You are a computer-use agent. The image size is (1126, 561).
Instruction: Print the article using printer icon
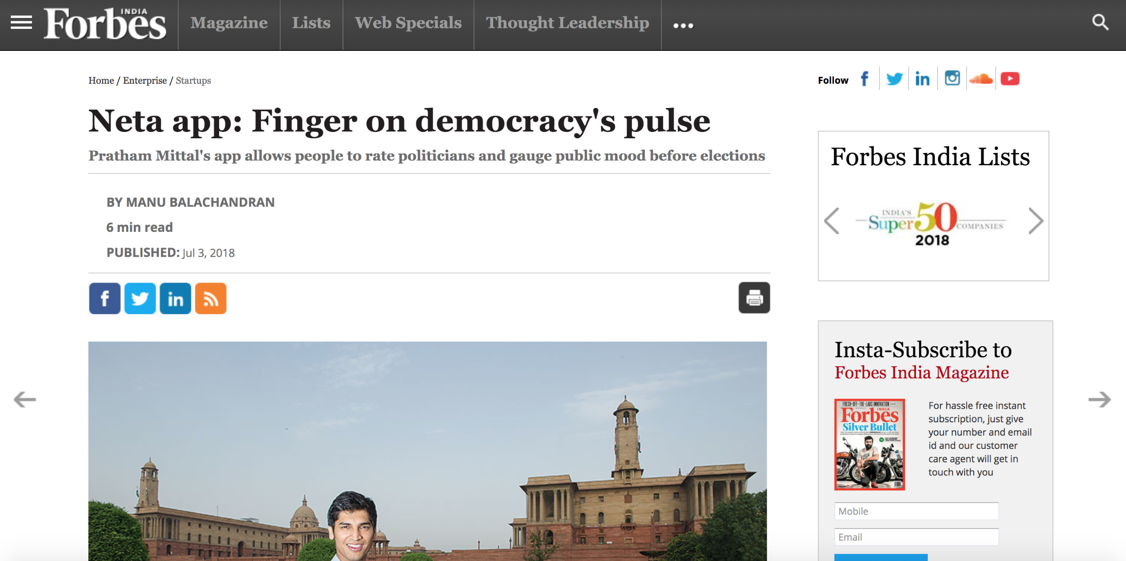(x=754, y=298)
